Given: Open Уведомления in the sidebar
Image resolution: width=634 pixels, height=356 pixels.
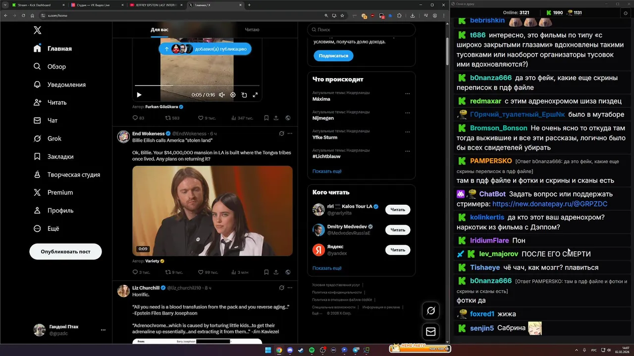Looking at the screenshot, I should [x=59, y=85].
